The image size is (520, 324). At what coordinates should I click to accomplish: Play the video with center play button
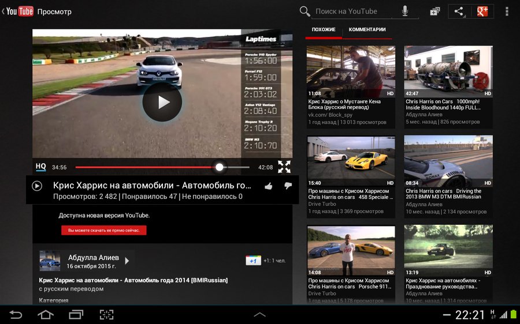pyautogui.click(x=162, y=102)
